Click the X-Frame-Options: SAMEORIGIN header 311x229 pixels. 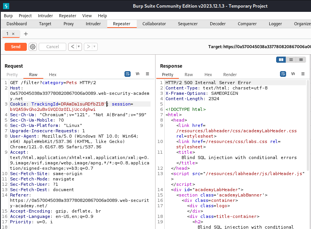point(202,93)
